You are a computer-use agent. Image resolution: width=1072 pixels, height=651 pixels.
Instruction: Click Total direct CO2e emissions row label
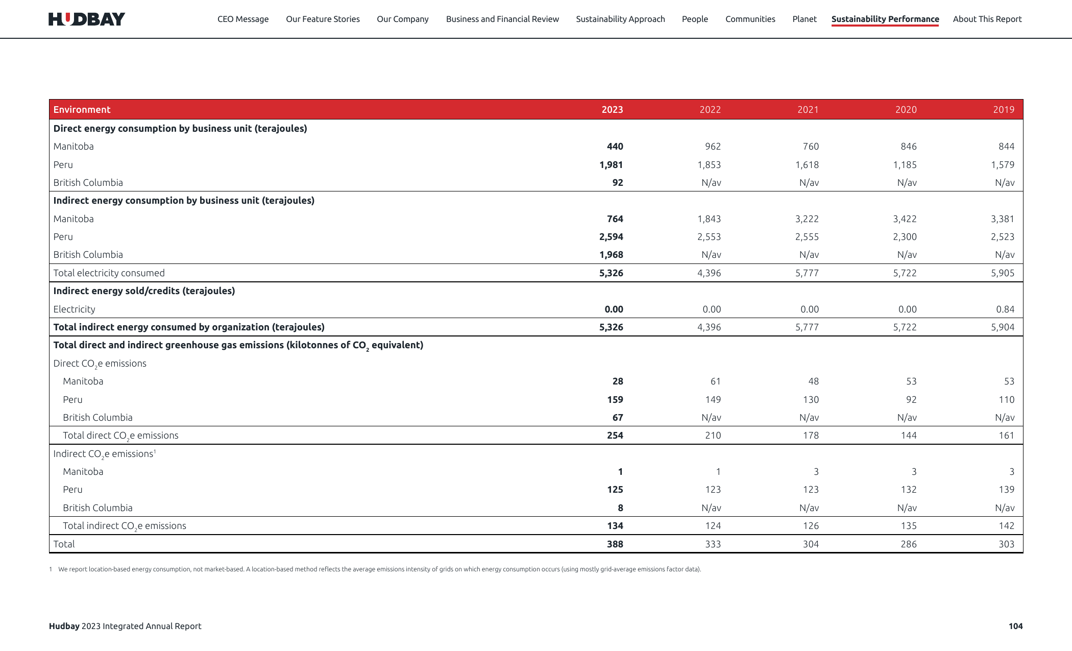pos(120,436)
